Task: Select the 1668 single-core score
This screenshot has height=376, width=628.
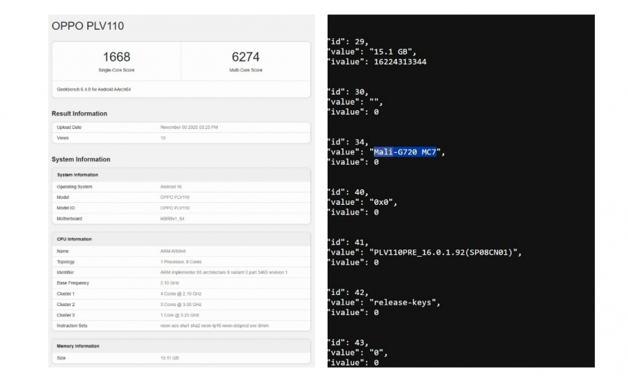Action: (117, 57)
